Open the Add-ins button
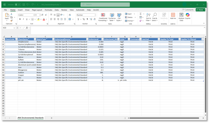 [x=173, y=16]
